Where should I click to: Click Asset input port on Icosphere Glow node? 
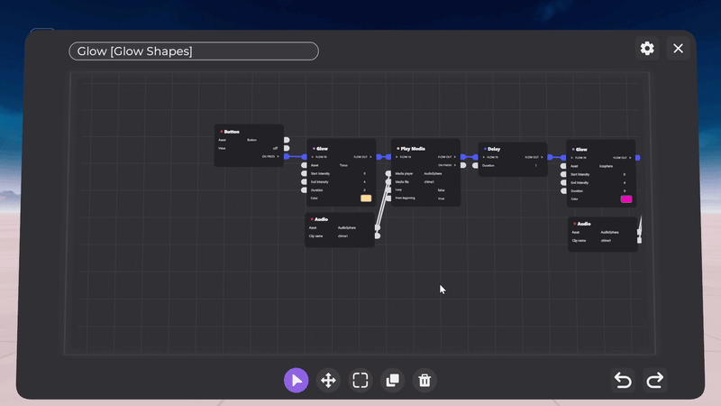pyautogui.click(x=564, y=166)
